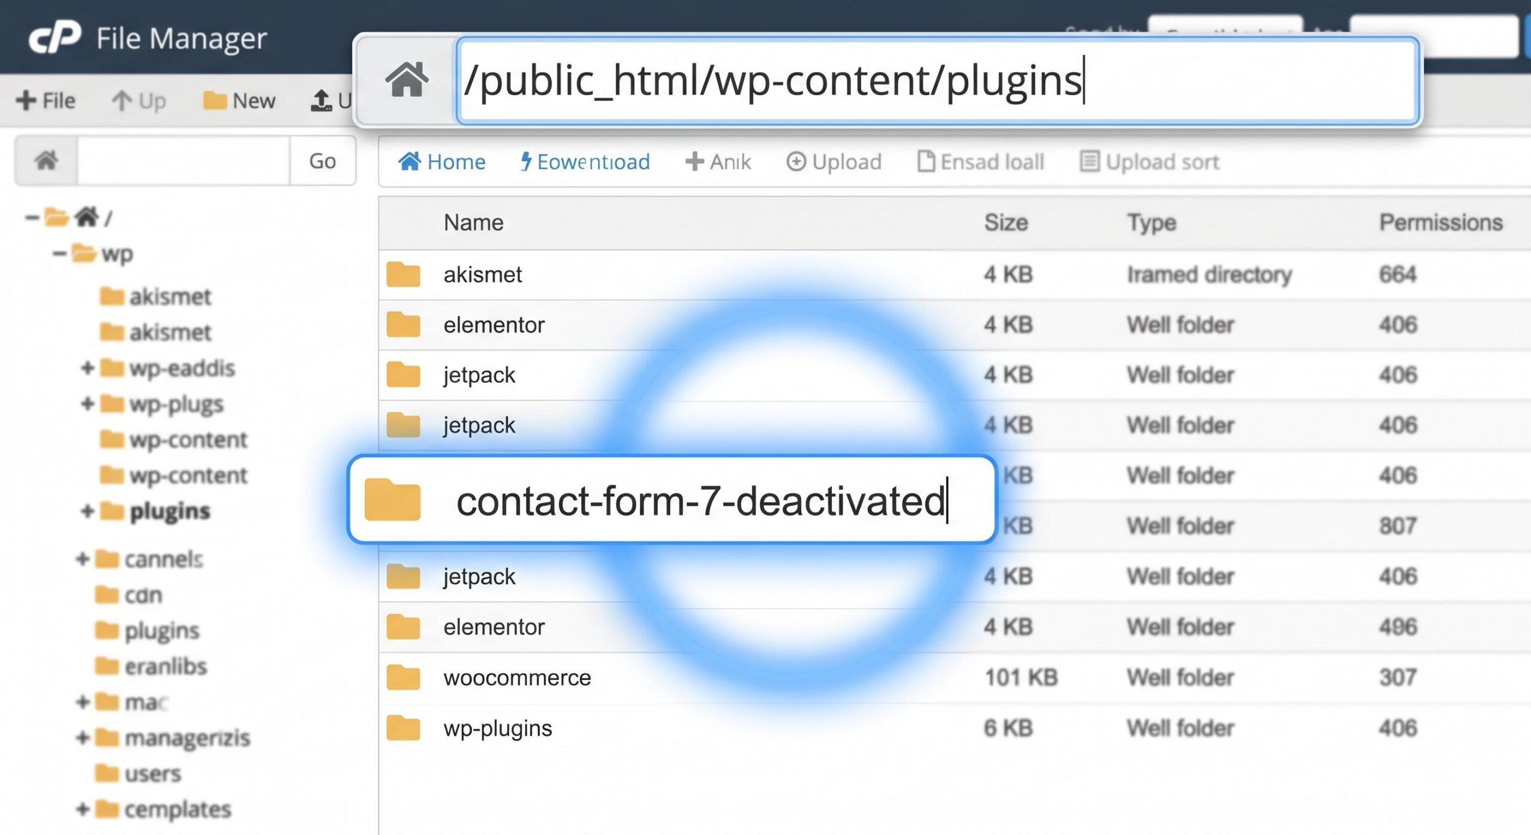This screenshot has height=835, width=1531.
Task: Expand the bold plugins tree node
Action: point(87,511)
